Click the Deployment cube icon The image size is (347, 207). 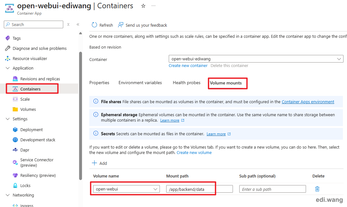15,130
